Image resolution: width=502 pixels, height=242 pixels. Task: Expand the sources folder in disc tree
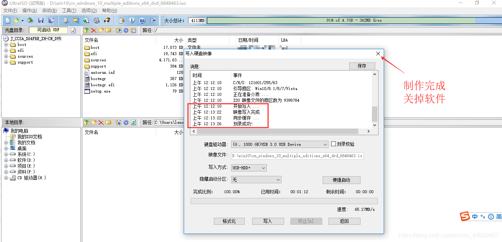coord(6,57)
